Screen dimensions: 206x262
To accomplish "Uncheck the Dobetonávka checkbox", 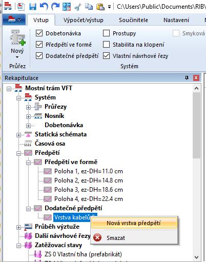I will pyautogui.click(x=39, y=33).
